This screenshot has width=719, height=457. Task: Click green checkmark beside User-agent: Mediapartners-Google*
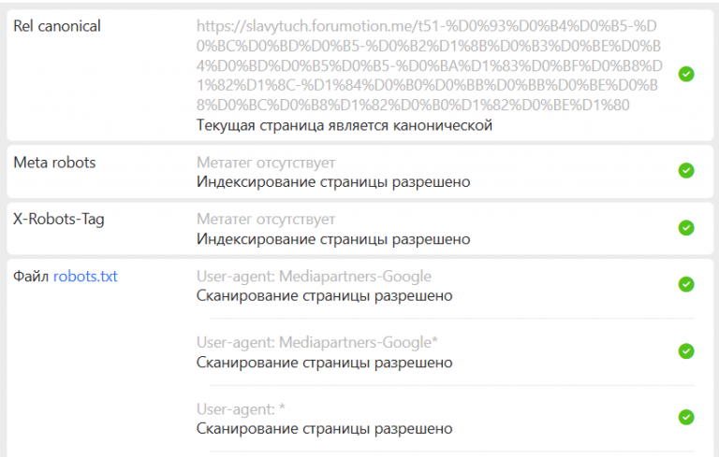click(686, 351)
